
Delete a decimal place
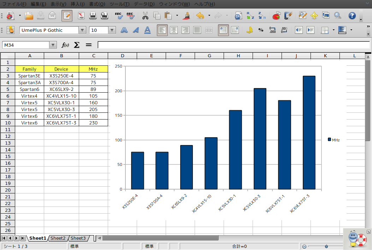click(284, 30)
